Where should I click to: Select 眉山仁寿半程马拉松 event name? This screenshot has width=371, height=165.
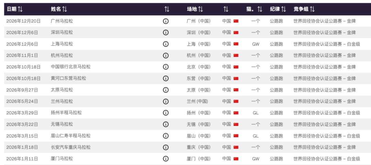(71, 136)
